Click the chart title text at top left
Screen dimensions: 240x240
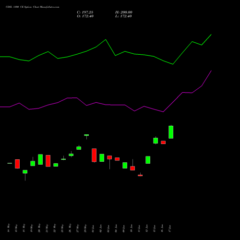click(32, 7)
